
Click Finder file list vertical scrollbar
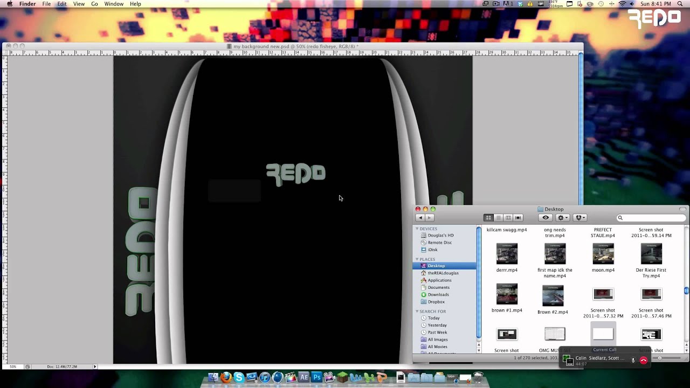point(686,290)
